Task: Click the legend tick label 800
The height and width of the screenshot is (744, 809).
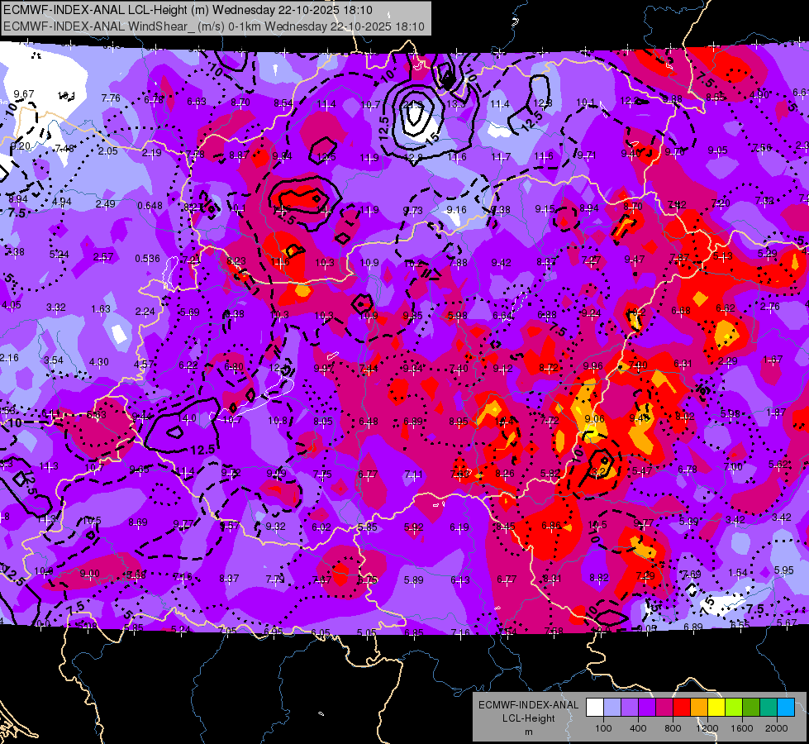Action: coord(673,728)
